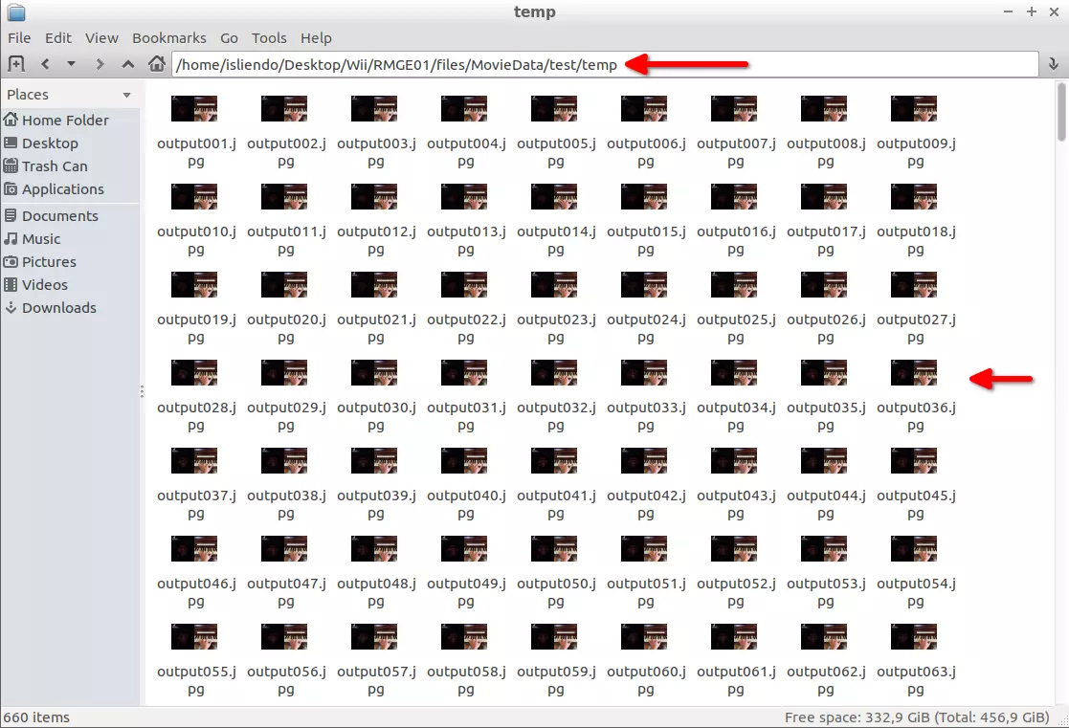Select output063.jpg thumbnail
The width and height of the screenshot is (1069, 728).
tap(914, 636)
